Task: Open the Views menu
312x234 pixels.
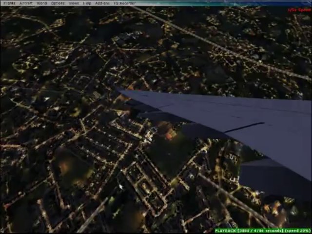Action: click(74, 3)
